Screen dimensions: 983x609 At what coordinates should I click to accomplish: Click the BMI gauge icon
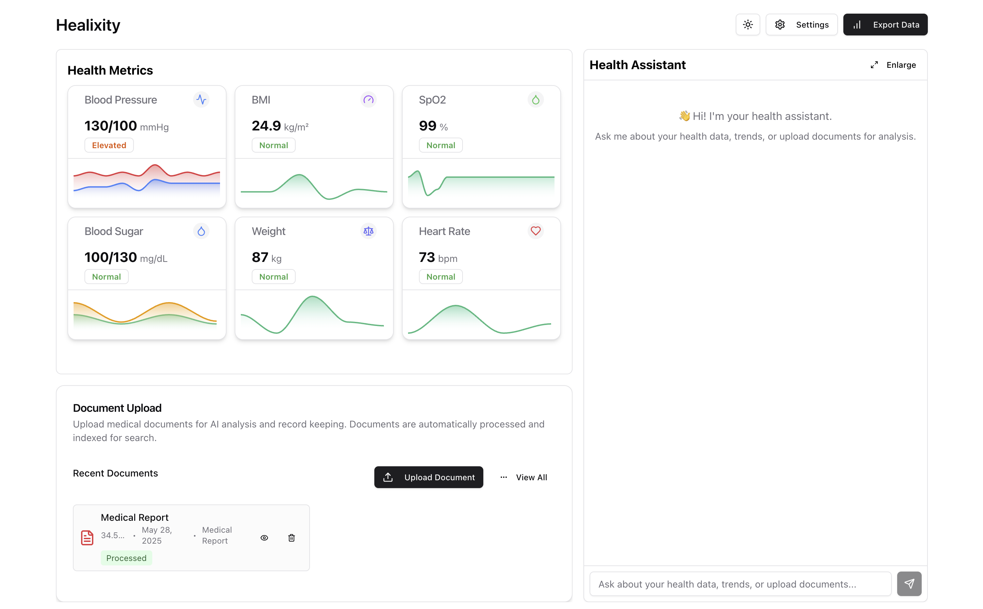pyautogui.click(x=368, y=99)
